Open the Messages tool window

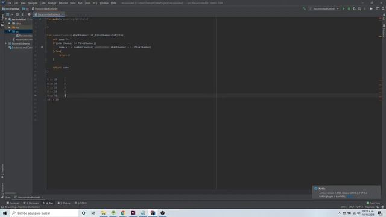(x=31, y=203)
